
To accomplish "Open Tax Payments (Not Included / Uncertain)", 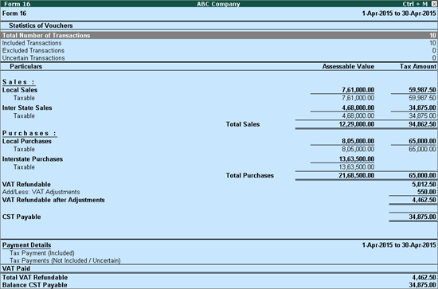I will coord(65,260).
